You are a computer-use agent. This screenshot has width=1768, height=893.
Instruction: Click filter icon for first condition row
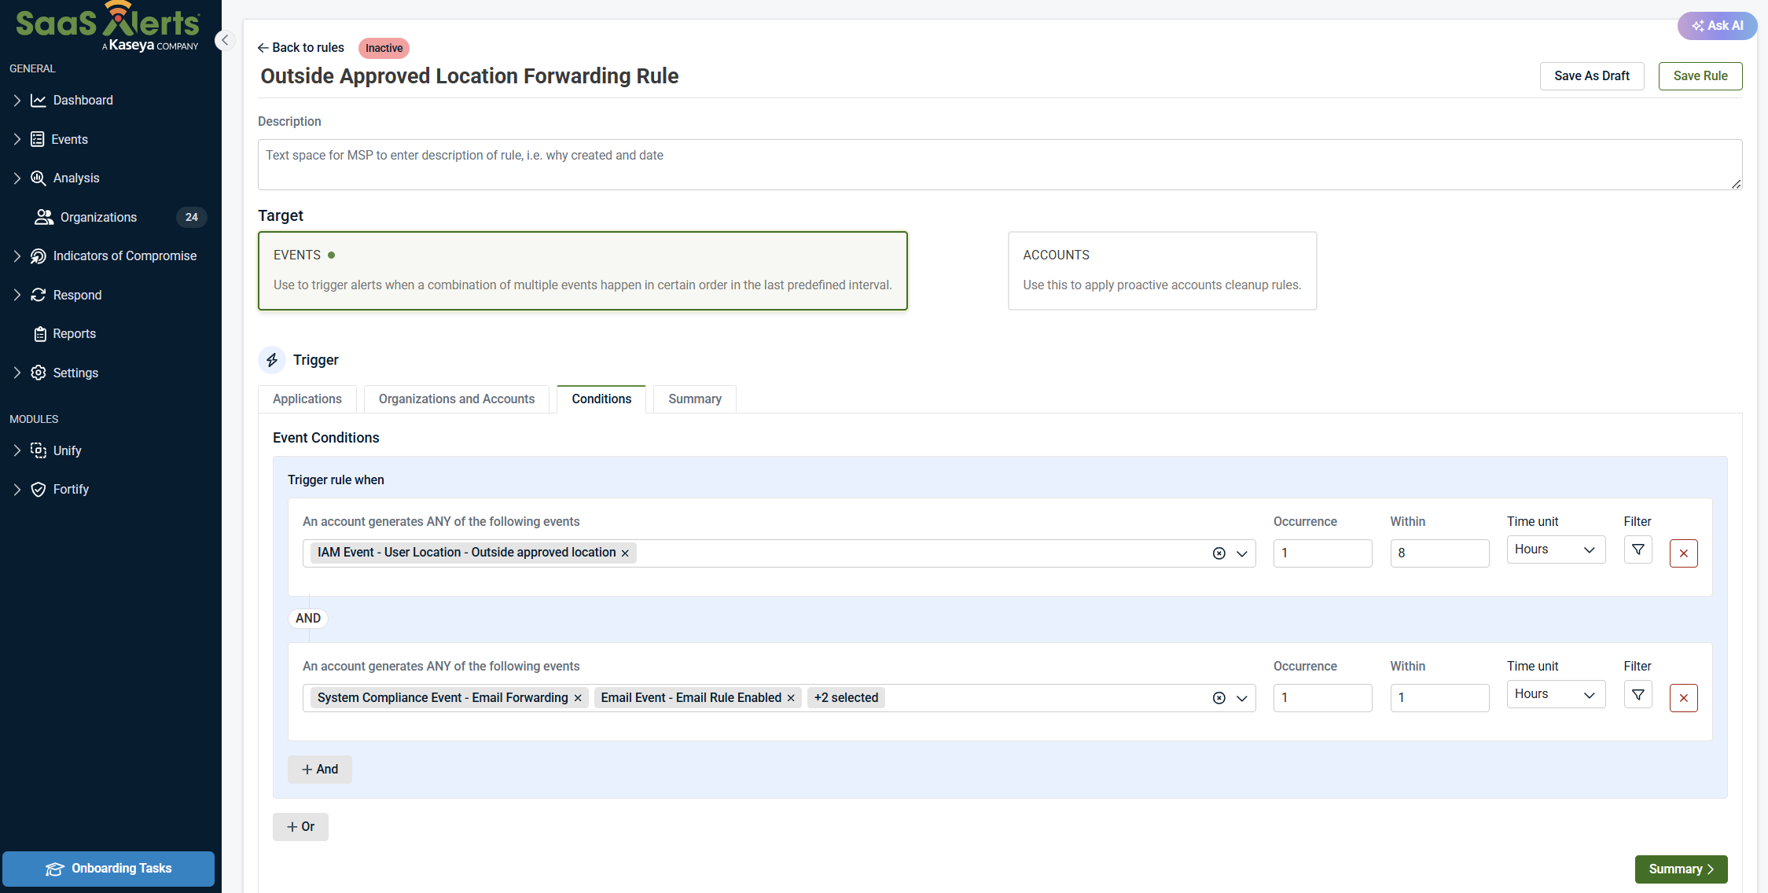pos(1638,550)
